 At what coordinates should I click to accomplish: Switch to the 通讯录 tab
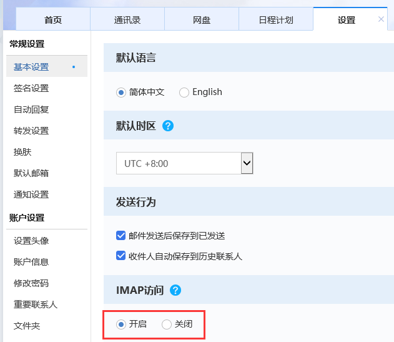[x=127, y=20]
